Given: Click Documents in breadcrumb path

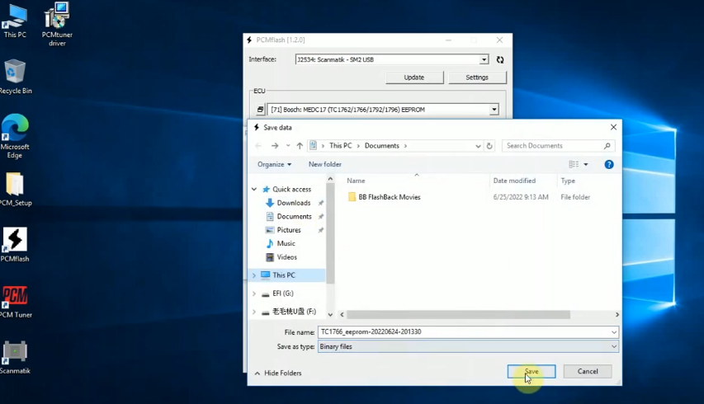Looking at the screenshot, I should coord(381,146).
